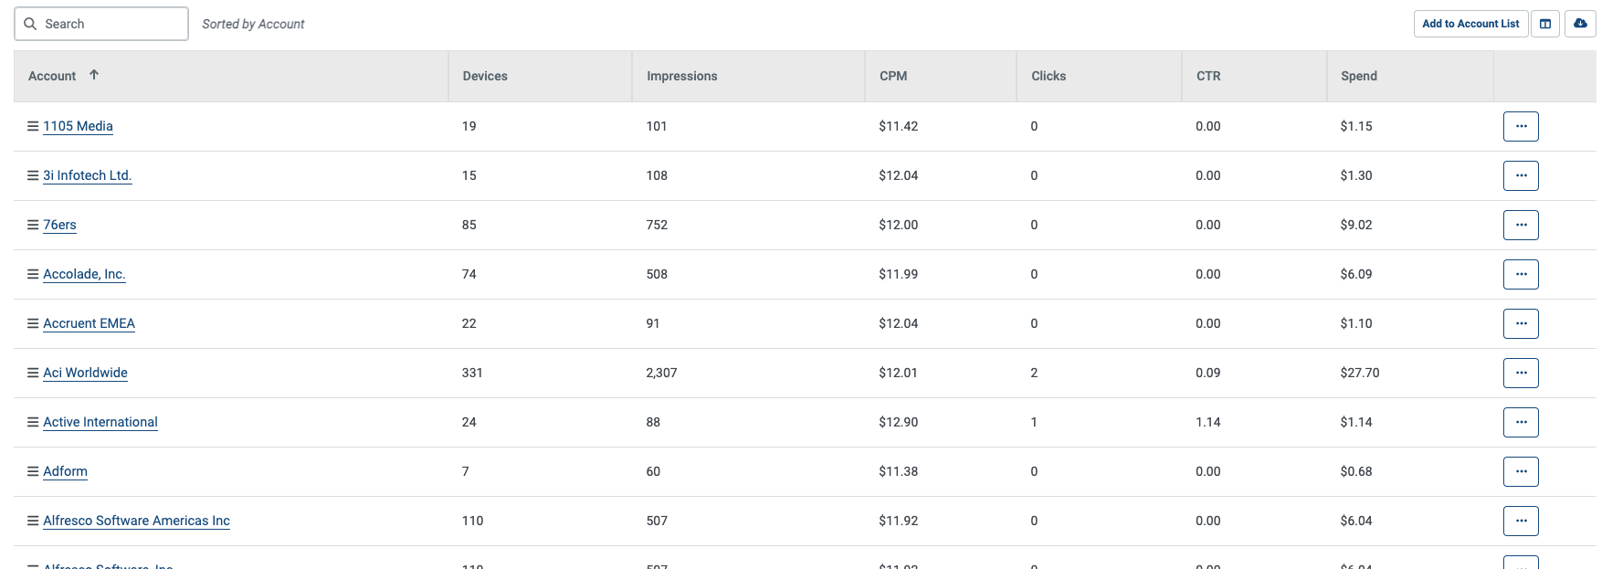Select Impressions value 752
The height and width of the screenshot is (569, 1612).
click(x=657, y=225)
